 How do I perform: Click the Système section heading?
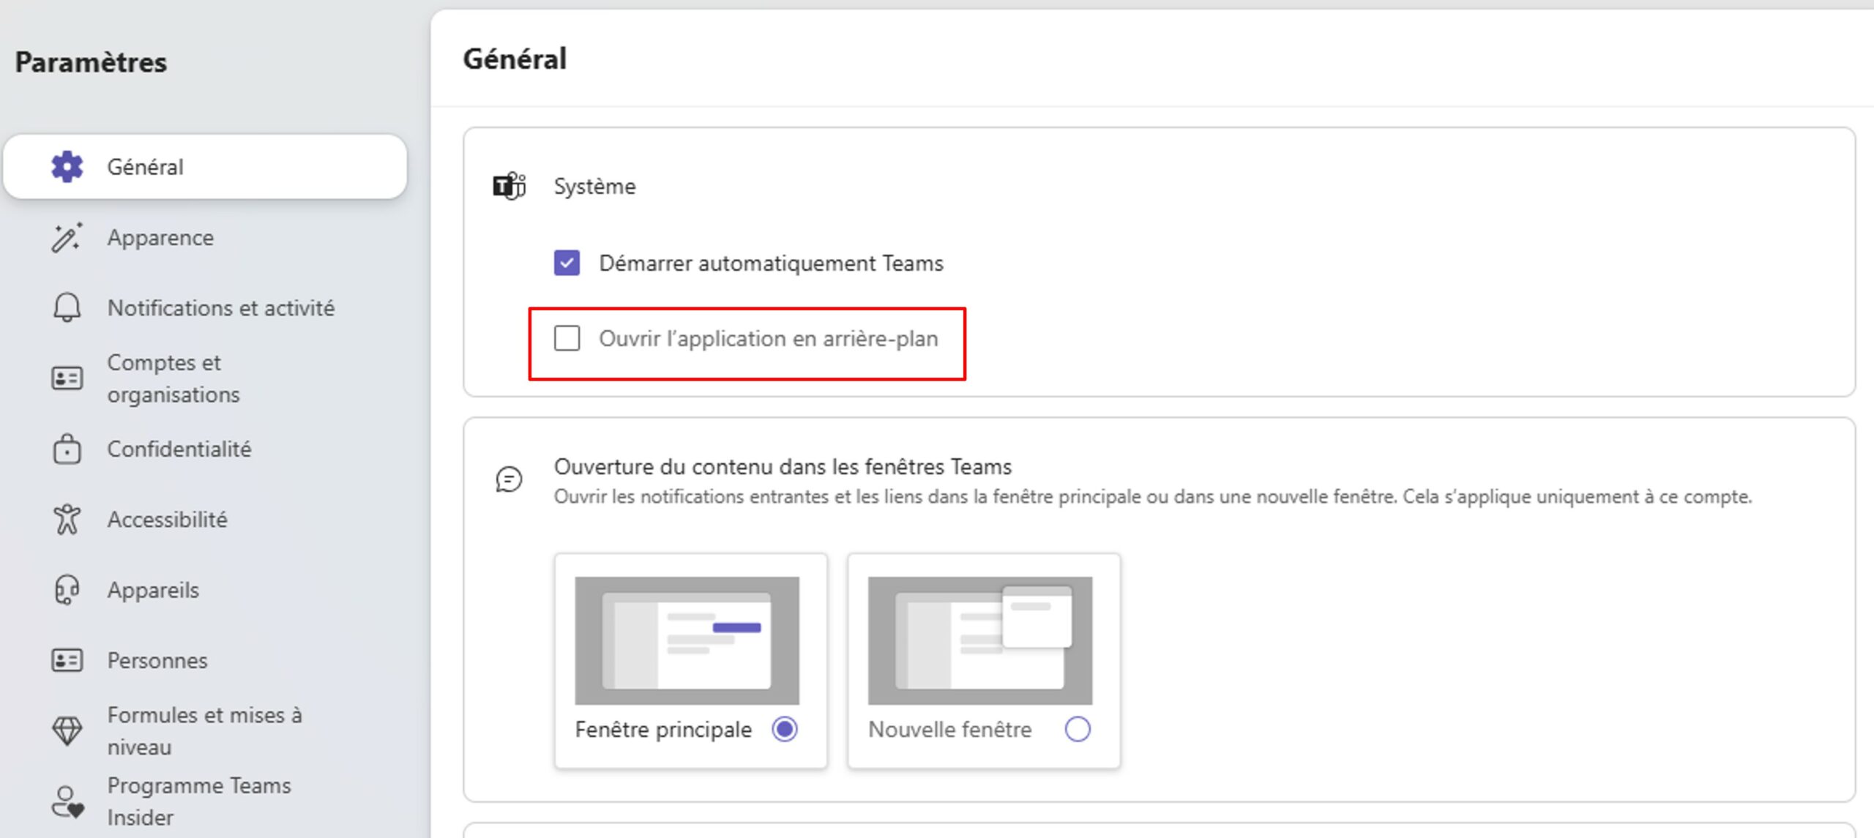pos(594,187)
